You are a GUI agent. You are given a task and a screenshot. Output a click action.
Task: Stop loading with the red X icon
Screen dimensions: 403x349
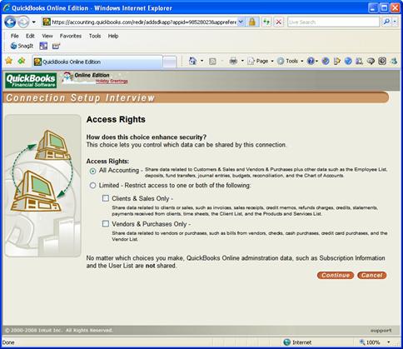(279, 22)
